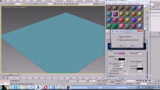Open the Modifiers menu
The height and width of the screenshot is (90, 160).
(x=39, y=1)
